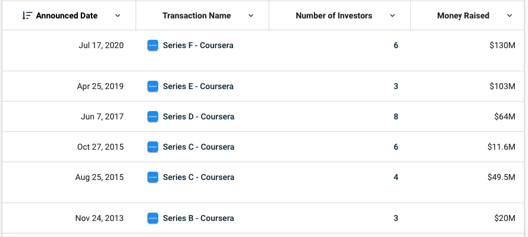Click the Money Raised header label
Viewport: 528px width, 237px height.
[463, 15]
